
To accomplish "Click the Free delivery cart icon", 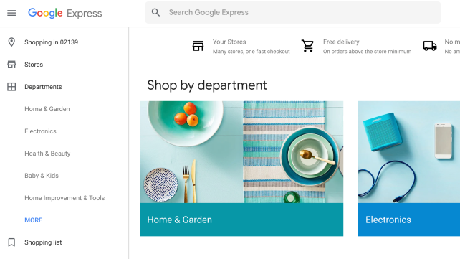I will tap(308, 46).
